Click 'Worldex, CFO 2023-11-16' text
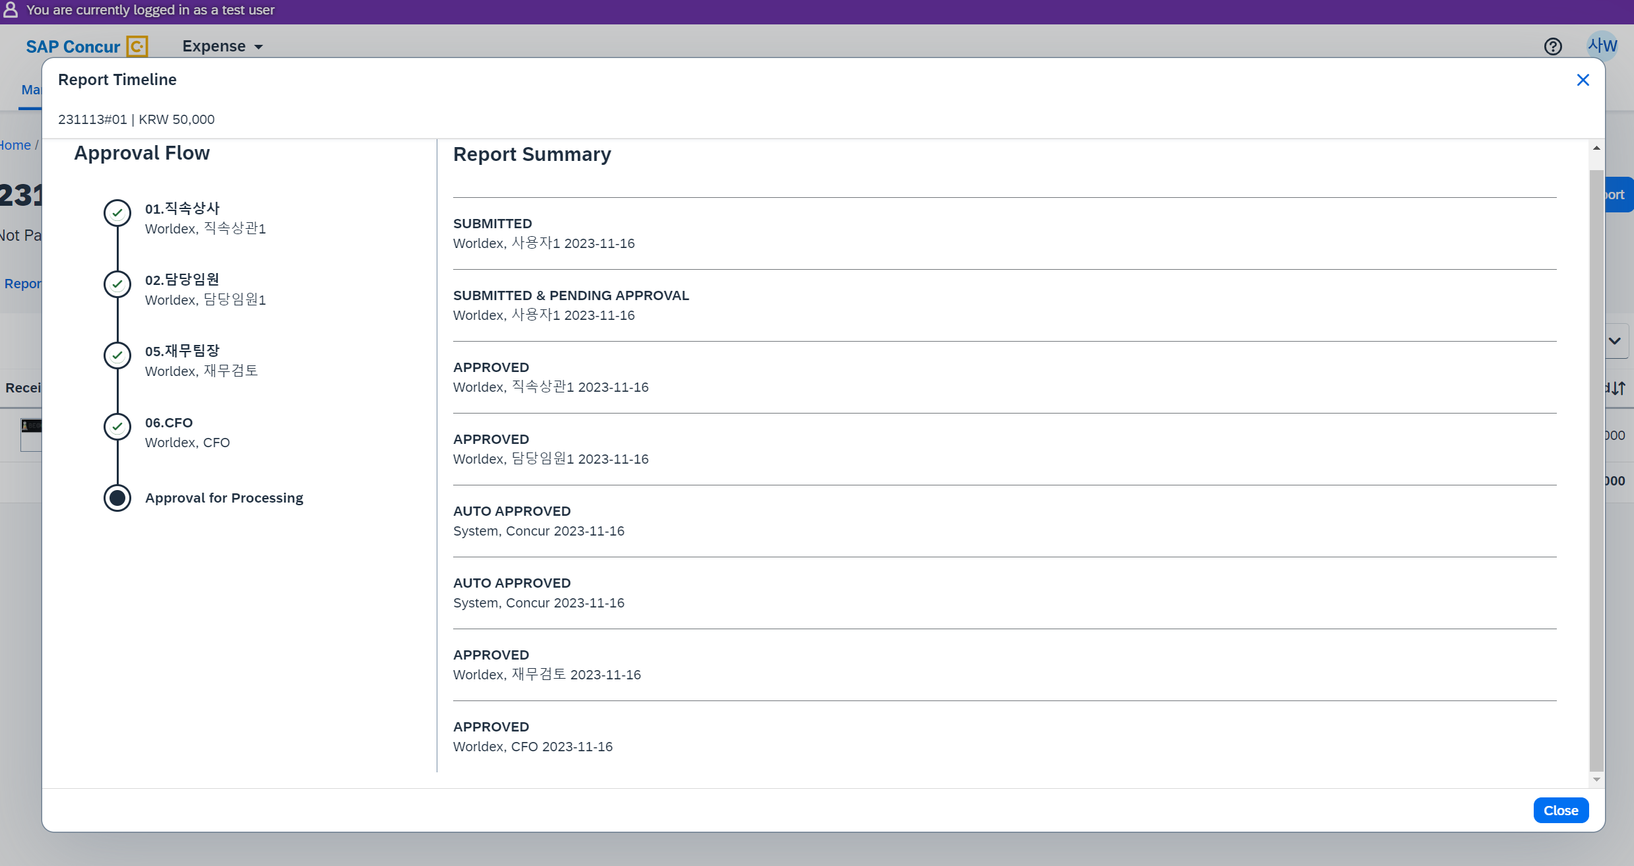Image resolution: width=1634 pixels, height=866 pixels. point(533,747)
